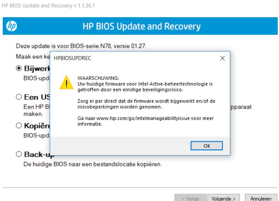The height and width of the screenshot is (201, 279).
Task: Click the Volgende > button
Action: (x=224, y=198)
